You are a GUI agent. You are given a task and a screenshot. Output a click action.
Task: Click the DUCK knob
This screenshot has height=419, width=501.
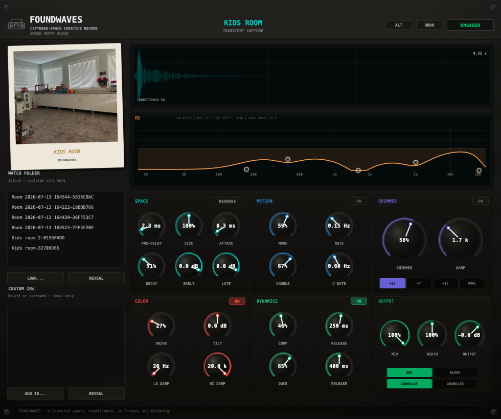tap(283, 366)
